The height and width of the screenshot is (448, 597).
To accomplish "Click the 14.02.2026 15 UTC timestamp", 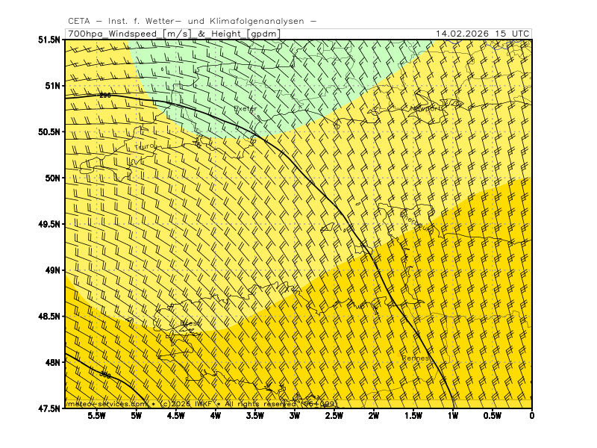I will [x=482, y=34].
